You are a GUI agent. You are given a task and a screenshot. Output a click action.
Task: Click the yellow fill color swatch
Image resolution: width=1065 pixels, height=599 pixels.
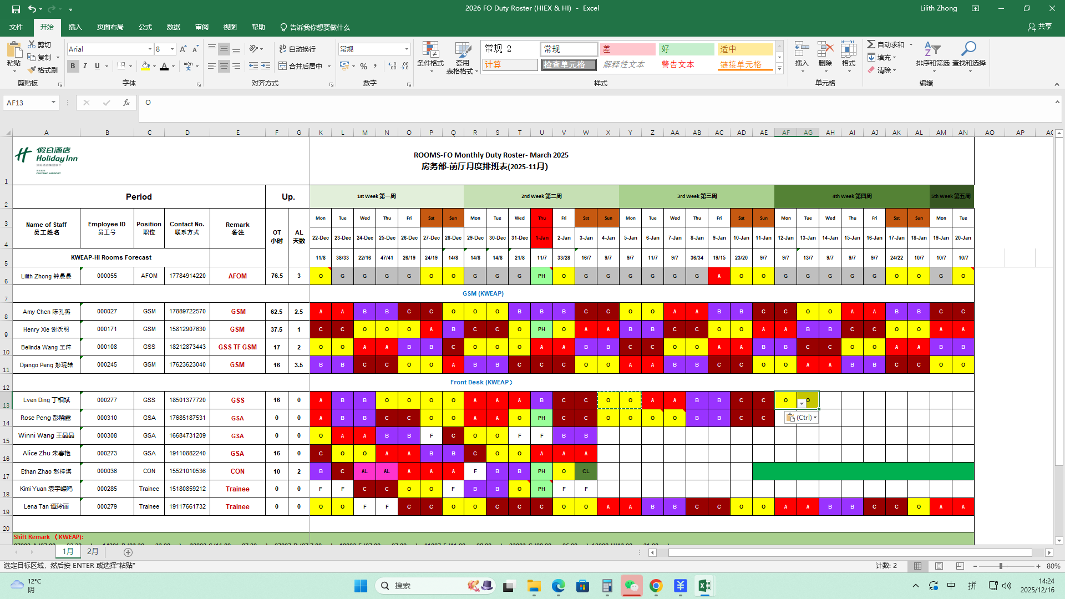(145, 66)
